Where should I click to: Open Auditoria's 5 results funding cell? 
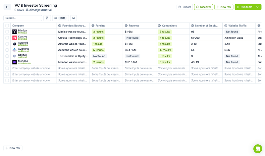pyautogui.click(x=98, y=50)
